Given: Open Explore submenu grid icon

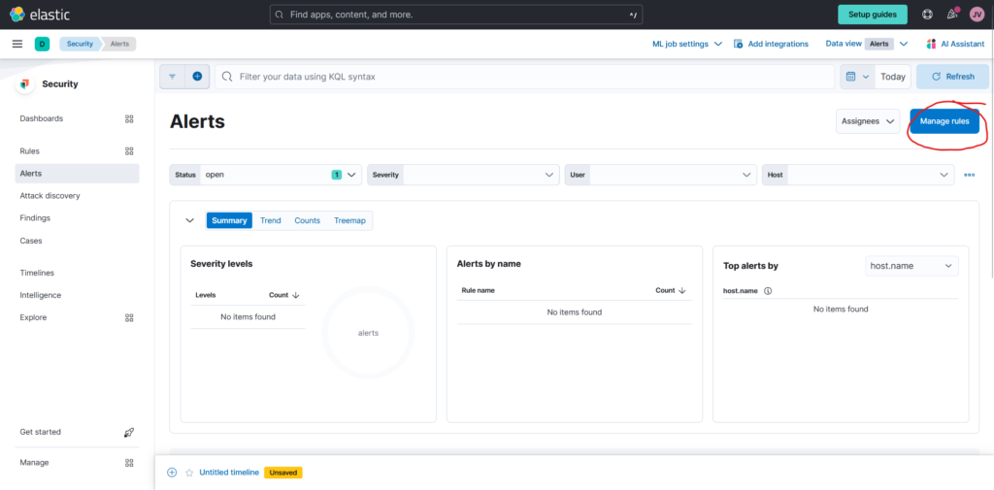Looking at the screenshot, I should (129, 317).
